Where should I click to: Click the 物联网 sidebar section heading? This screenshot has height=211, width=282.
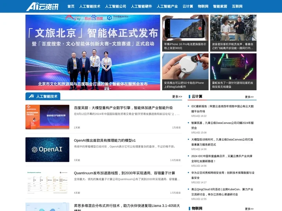197,209
